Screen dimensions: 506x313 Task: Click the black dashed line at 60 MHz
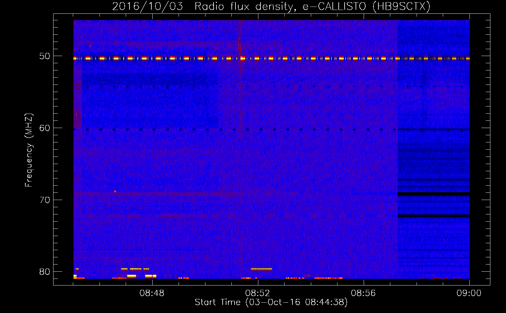tap(271, 129)
